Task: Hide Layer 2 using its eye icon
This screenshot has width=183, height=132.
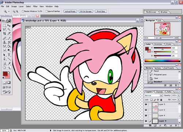Action: click(146, 110)
